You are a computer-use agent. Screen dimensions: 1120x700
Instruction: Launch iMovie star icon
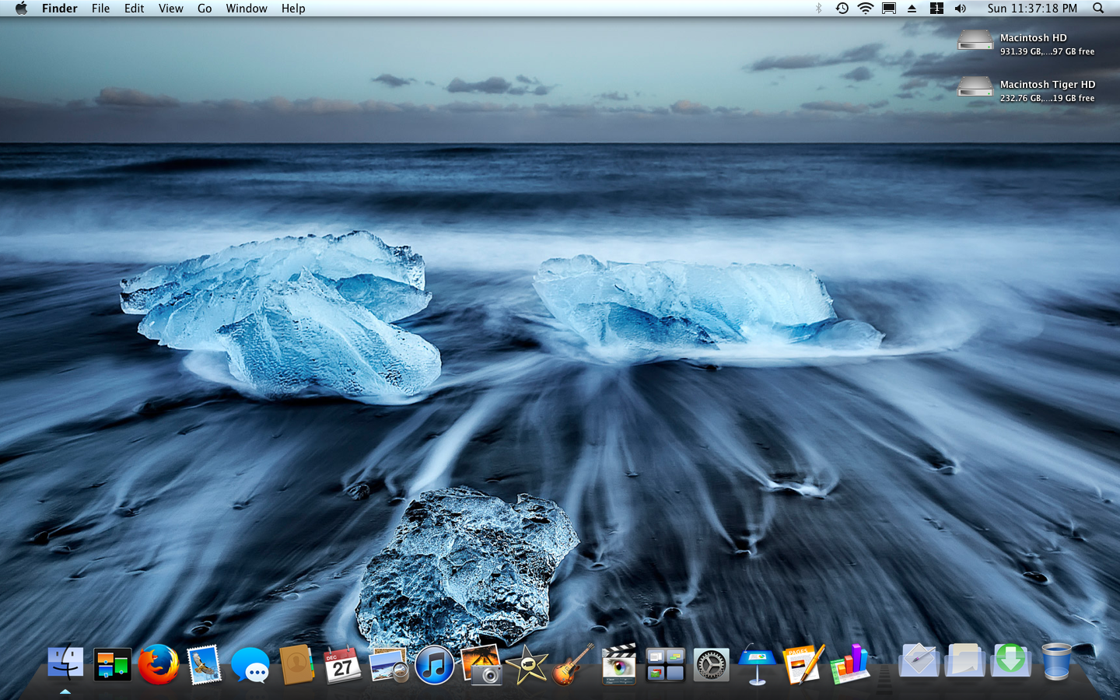527,666
